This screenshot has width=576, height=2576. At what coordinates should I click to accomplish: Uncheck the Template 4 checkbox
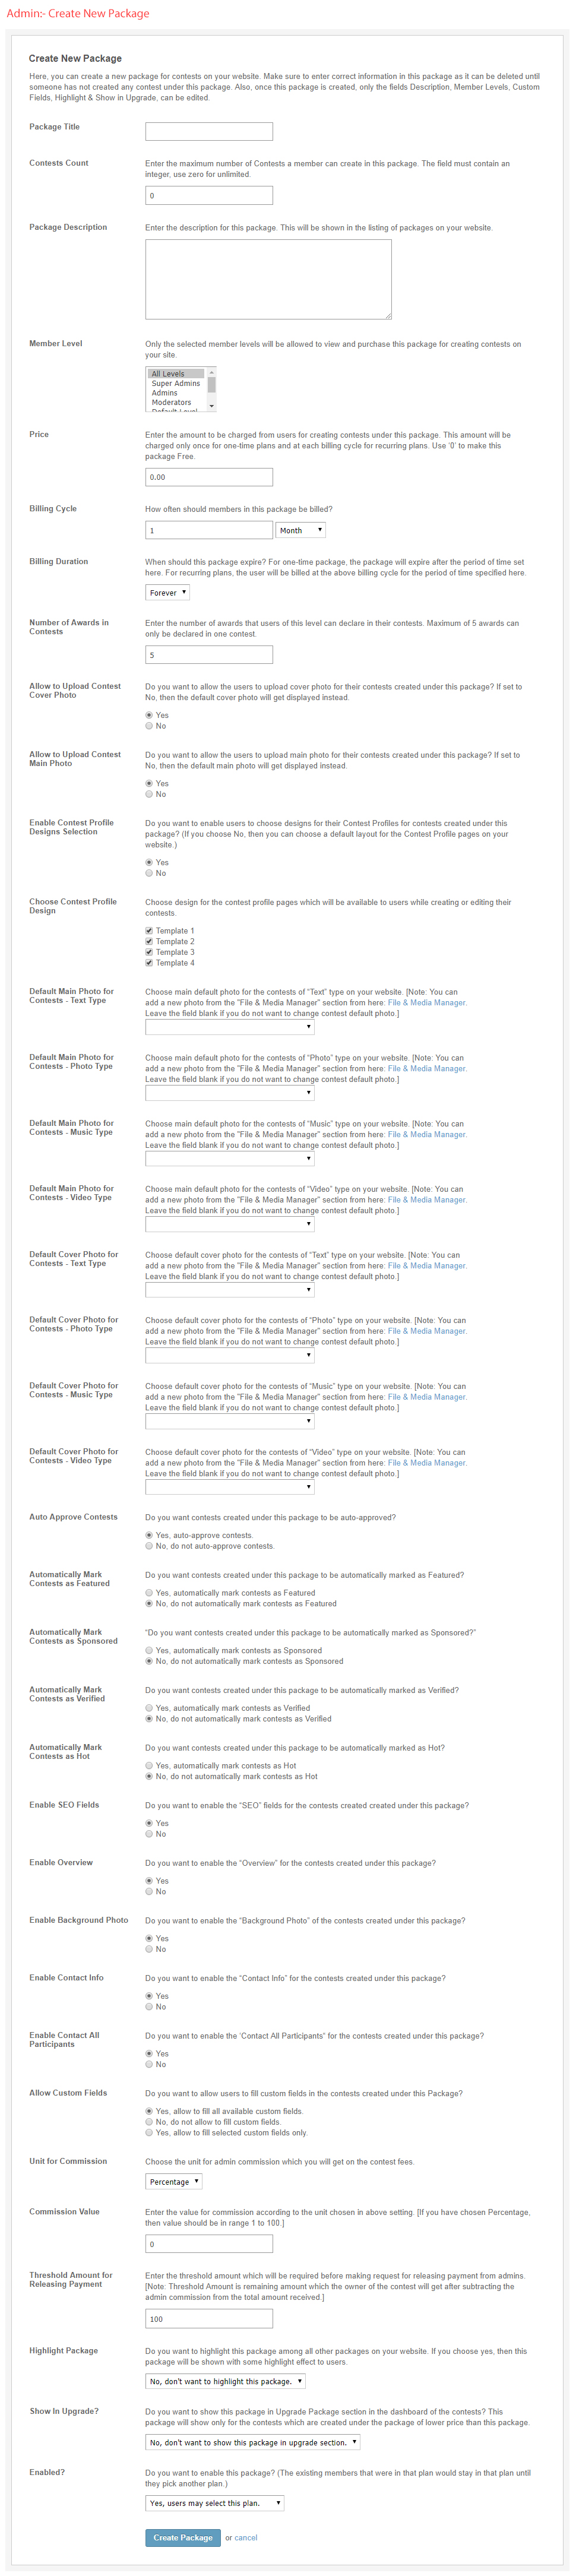(149, 963)
